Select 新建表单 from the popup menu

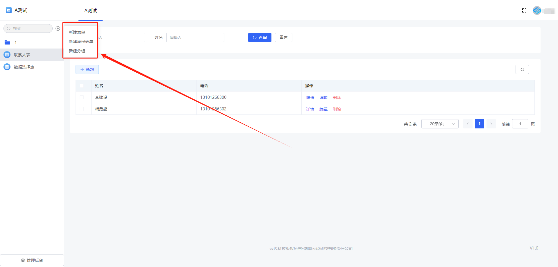77,32
